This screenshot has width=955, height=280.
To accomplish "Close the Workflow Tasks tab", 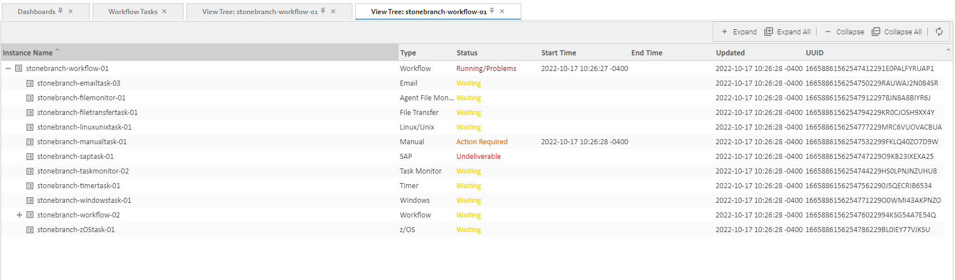I will click(164, 11).
